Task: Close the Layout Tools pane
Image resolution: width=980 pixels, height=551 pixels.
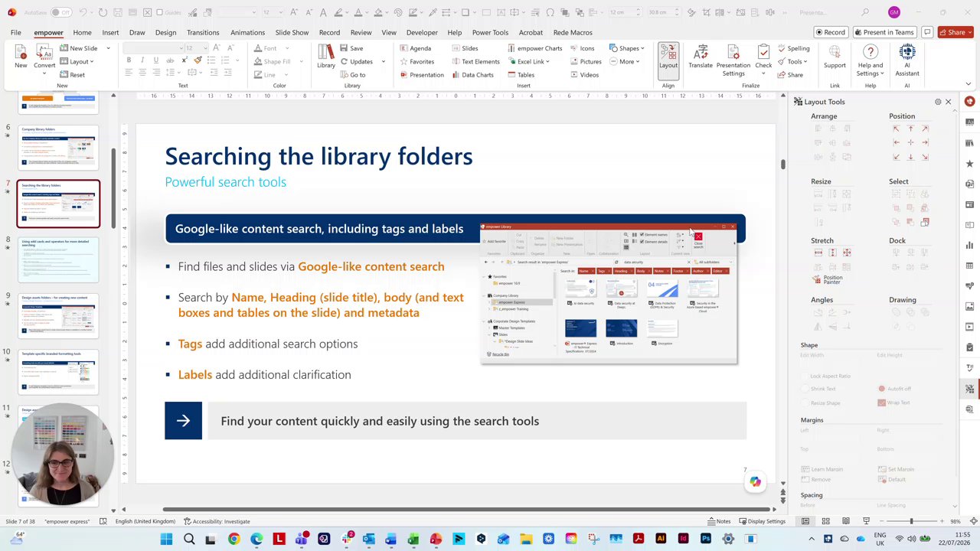Action: click(948, 102)
